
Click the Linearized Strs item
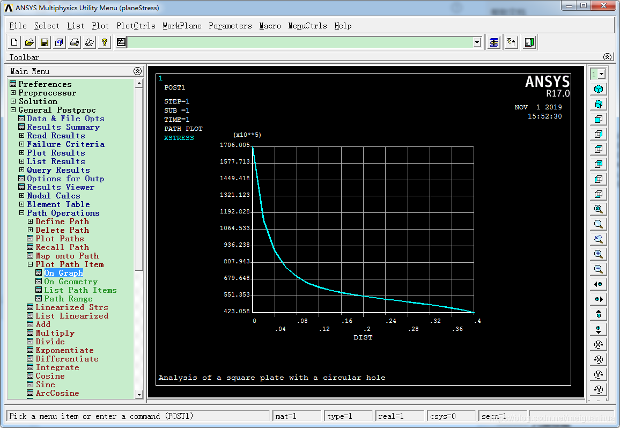(x=72, y=307)
